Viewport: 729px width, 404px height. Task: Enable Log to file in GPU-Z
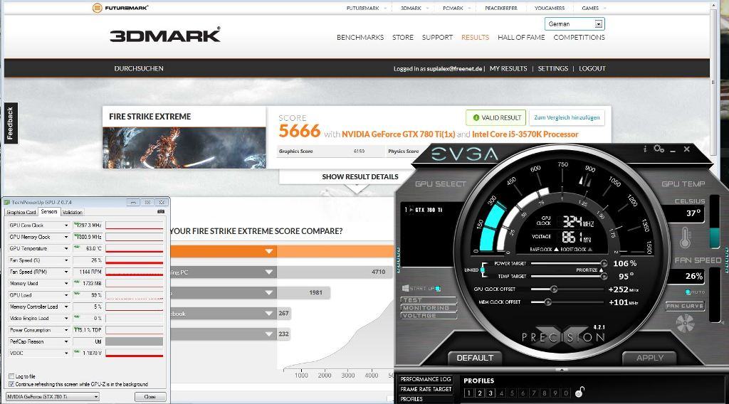tap(11, 376)
